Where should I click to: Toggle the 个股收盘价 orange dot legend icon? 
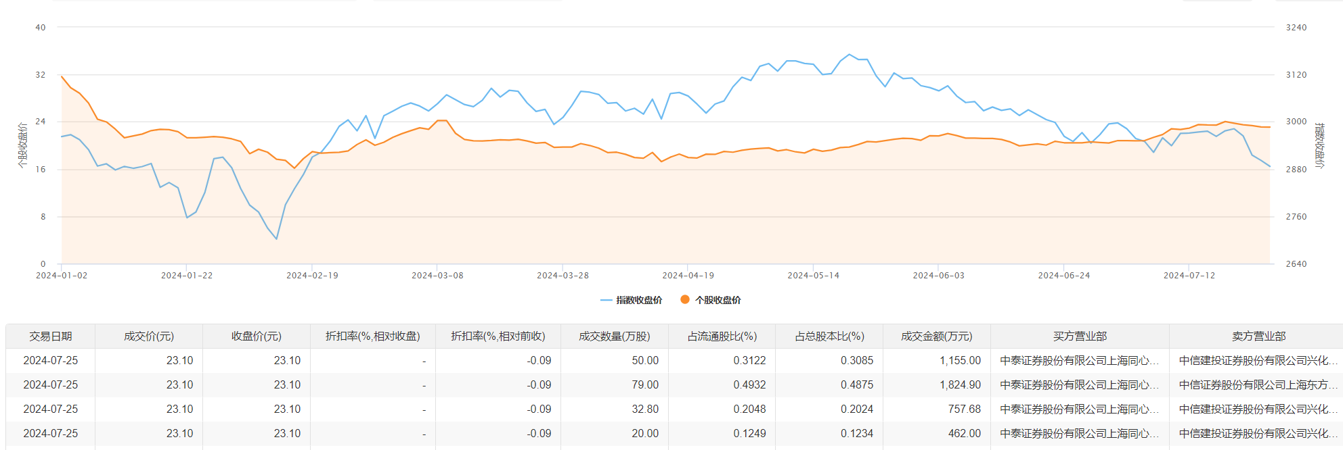[x=685, y=300]
